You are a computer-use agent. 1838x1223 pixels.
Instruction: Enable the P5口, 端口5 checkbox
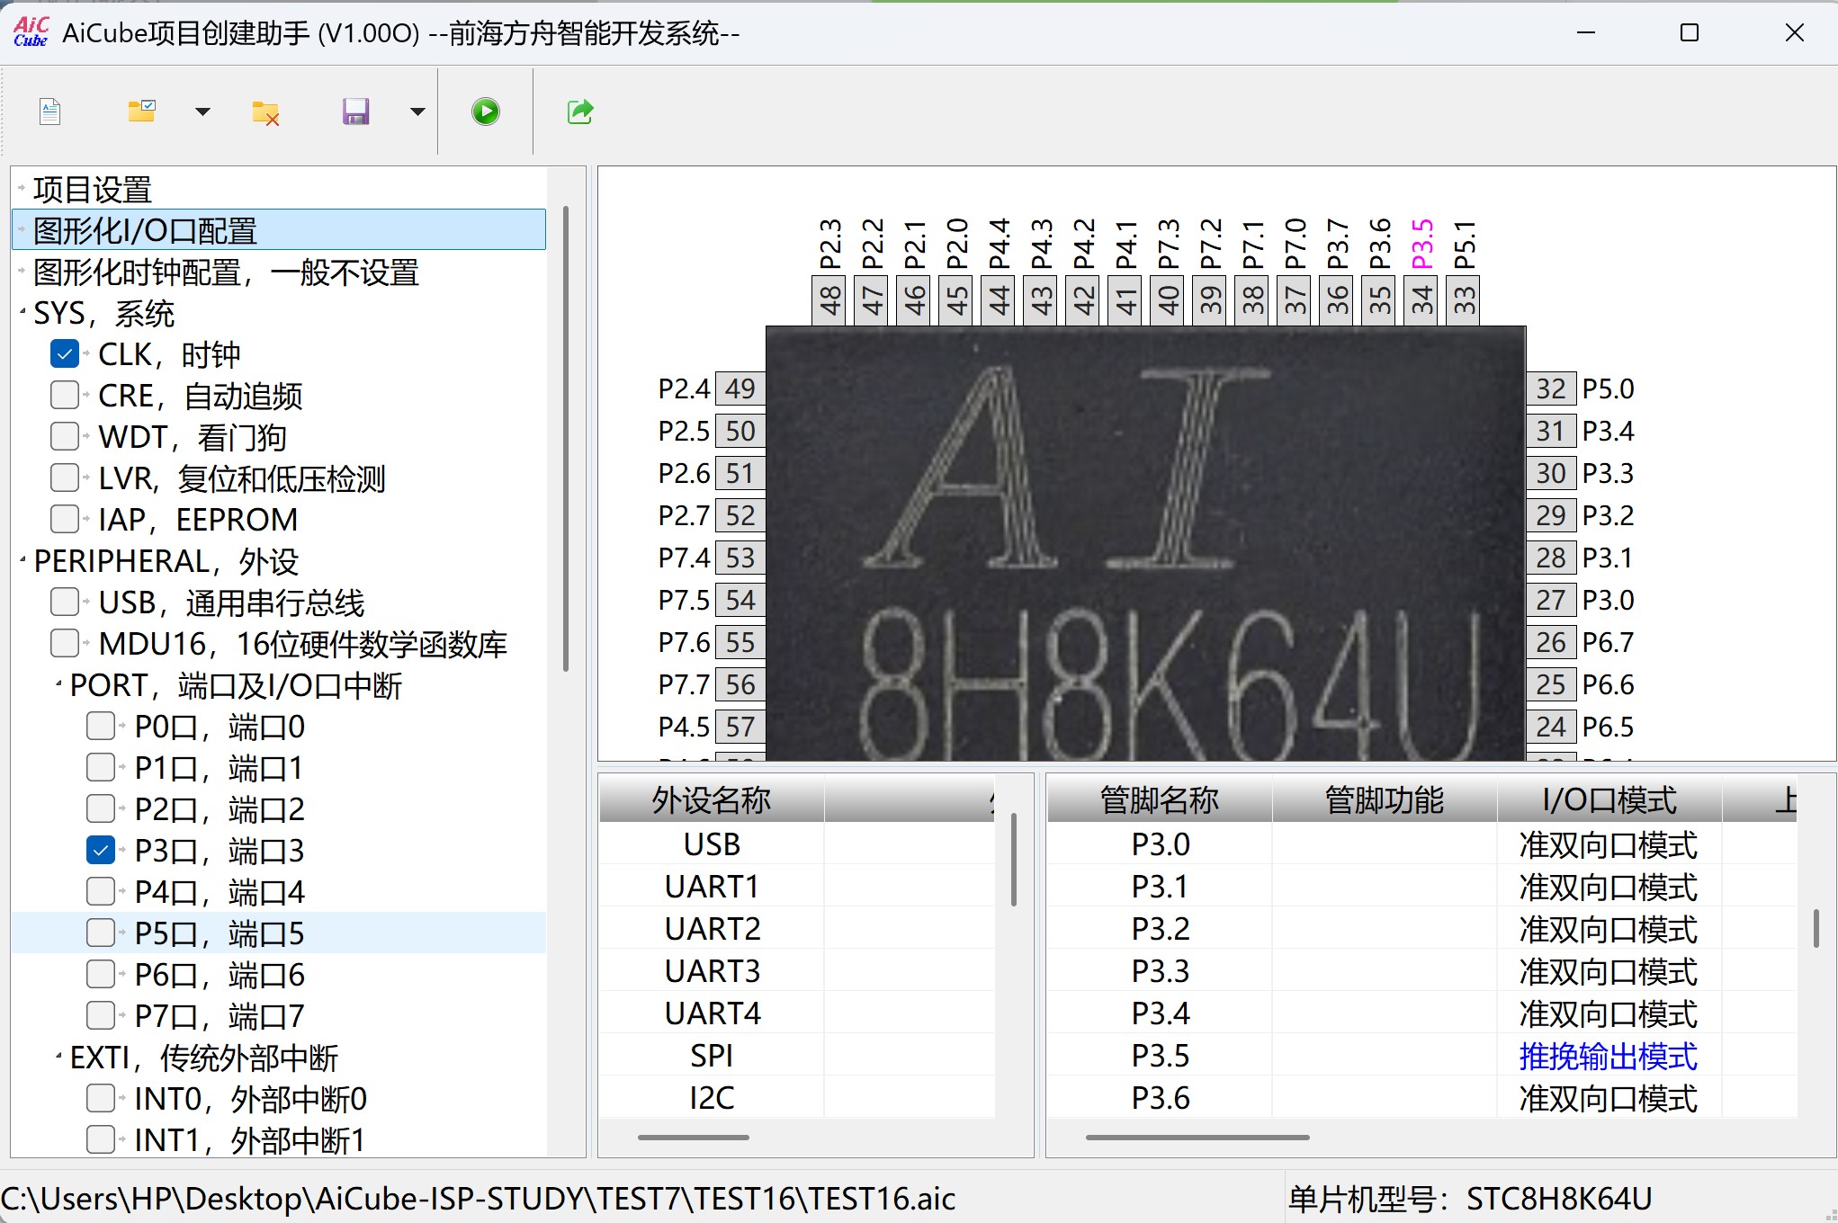[x=101, y=933]
